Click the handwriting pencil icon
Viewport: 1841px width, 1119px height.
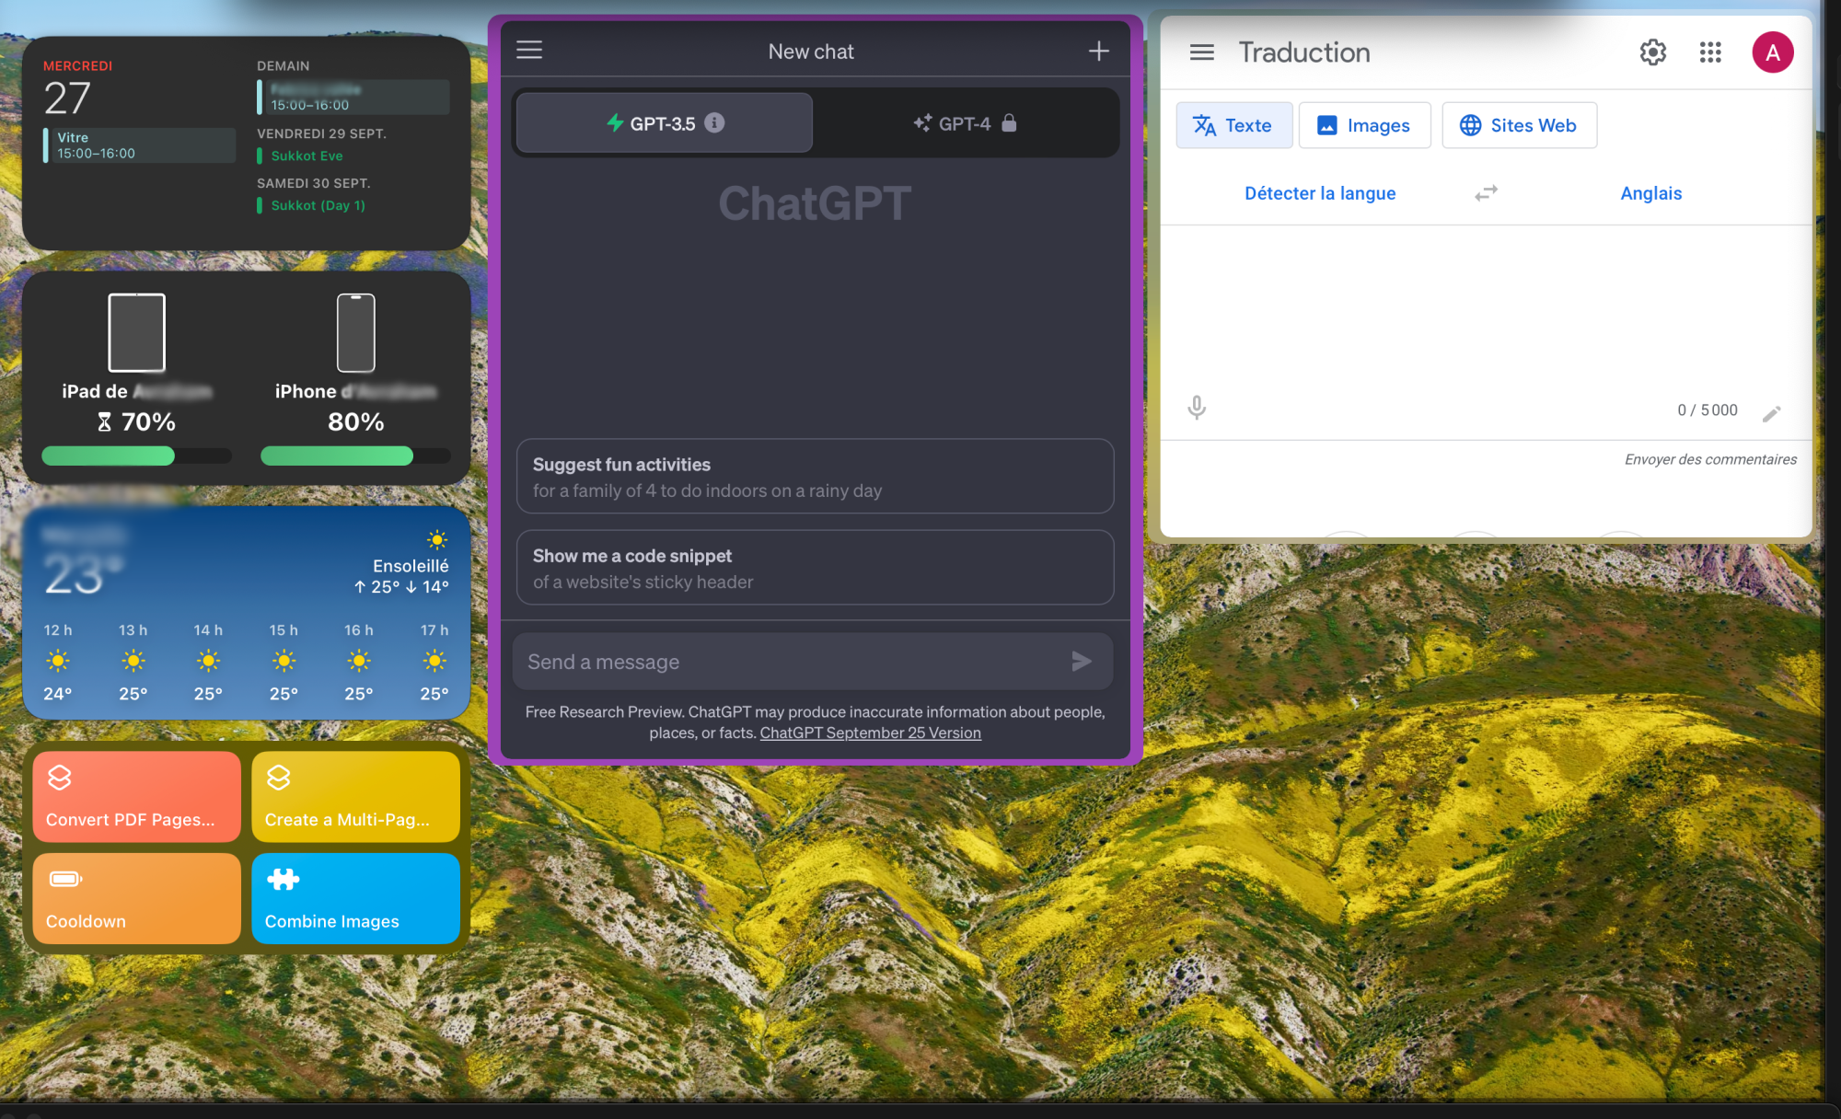(1771, 413)
